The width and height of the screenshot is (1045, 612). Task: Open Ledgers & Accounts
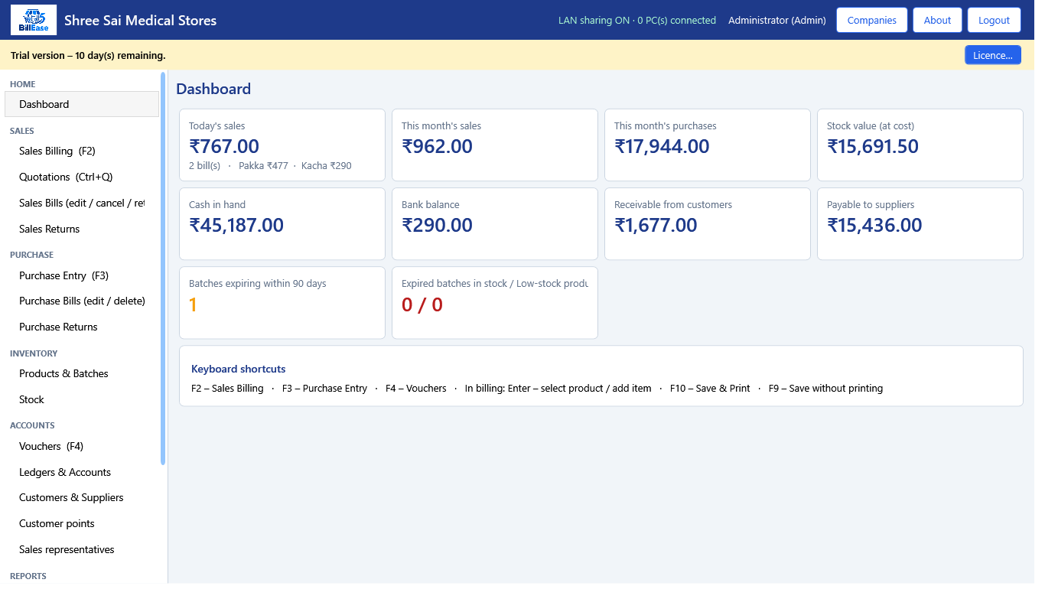[82, 472]
